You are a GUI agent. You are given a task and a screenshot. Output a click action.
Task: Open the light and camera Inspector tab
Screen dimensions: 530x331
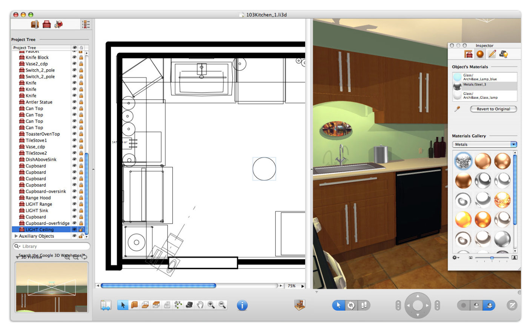pyautogui.click(x=503, y=54)
